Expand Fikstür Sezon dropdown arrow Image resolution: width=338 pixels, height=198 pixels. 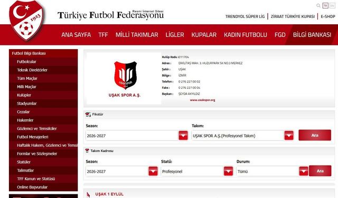coord(183,136)
